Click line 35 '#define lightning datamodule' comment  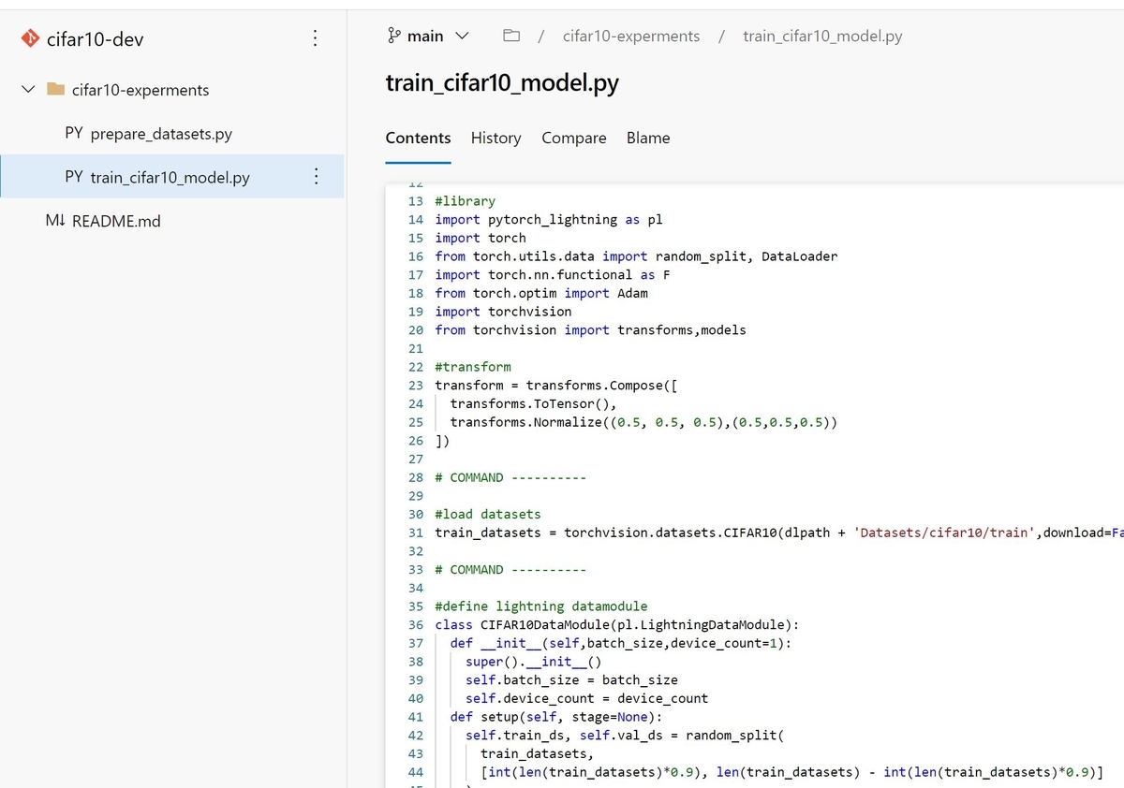541,606
